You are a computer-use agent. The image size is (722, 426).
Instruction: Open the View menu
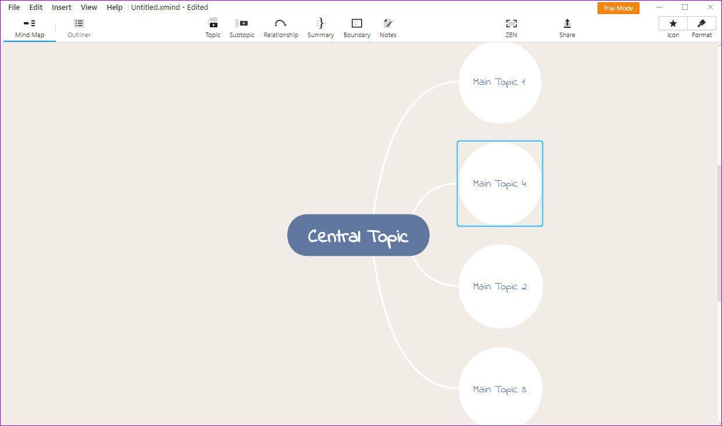(x=89, y=8)
